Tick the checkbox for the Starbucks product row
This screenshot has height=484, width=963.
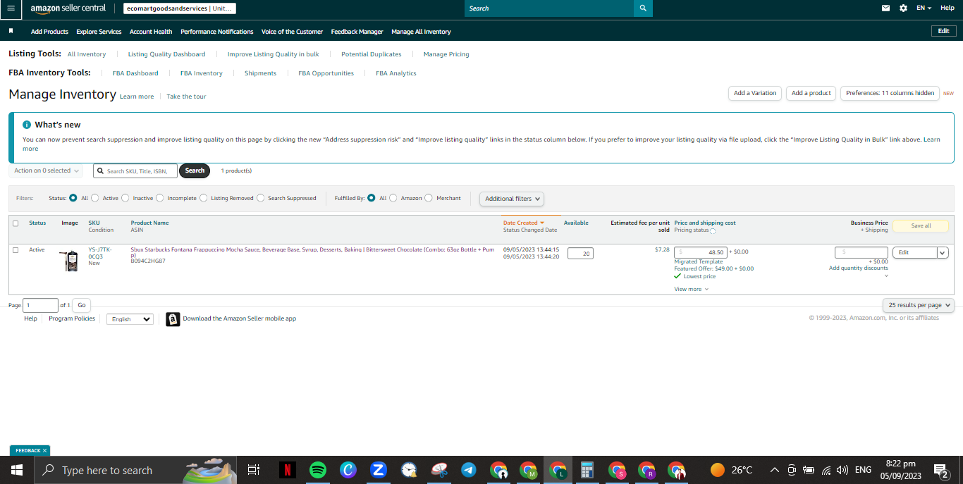16,250
